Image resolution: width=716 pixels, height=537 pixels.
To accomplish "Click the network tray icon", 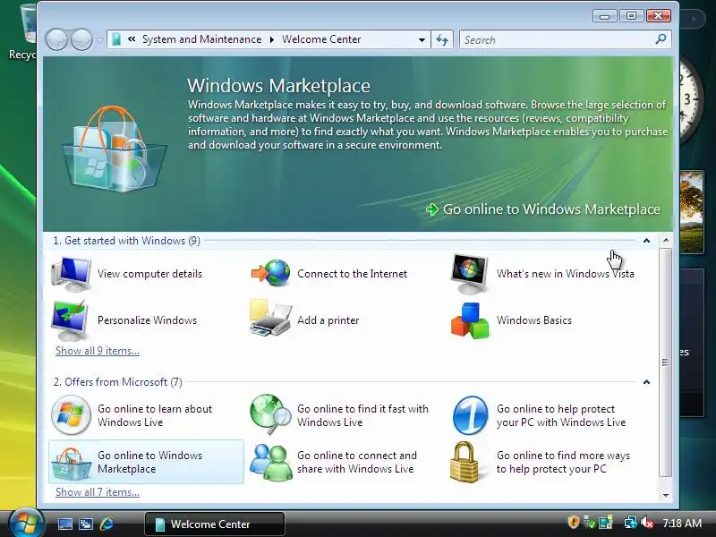I will pos(631,522).
